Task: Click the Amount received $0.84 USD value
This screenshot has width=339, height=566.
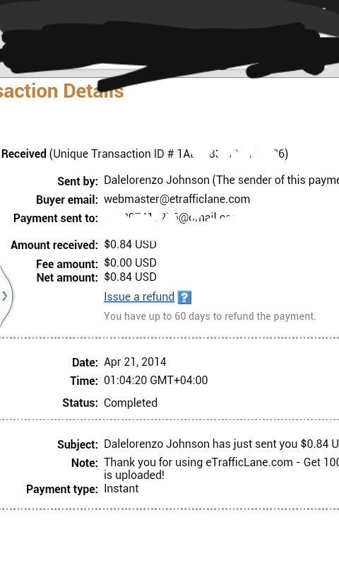Action: [x=131, y=244]
